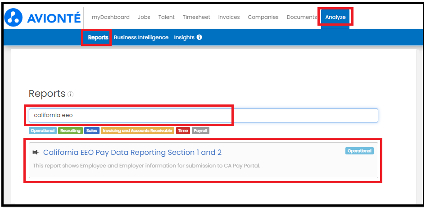Navigate to Invoices
The width and height of the screenshot is (426, 208).
click(229, 17)
